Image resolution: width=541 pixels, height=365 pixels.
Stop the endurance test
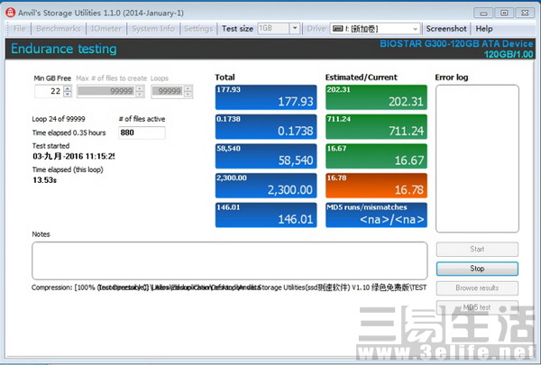(477, 269)
